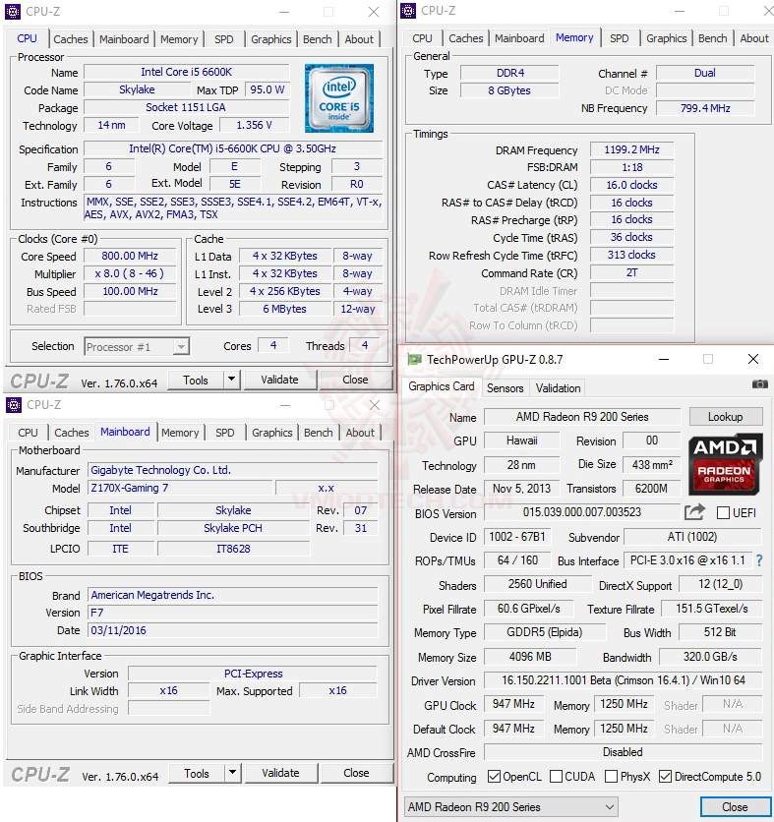Click the AMD Radeon Graphics logo
This screenshot has width=774, height=822.
(725, 464)
